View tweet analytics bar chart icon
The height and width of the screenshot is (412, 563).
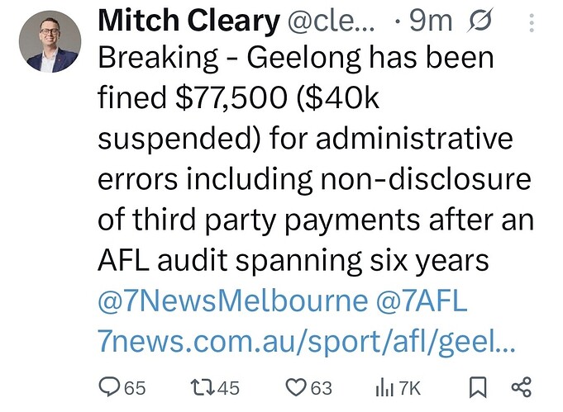pyautogui.click(x=384, y=386)
